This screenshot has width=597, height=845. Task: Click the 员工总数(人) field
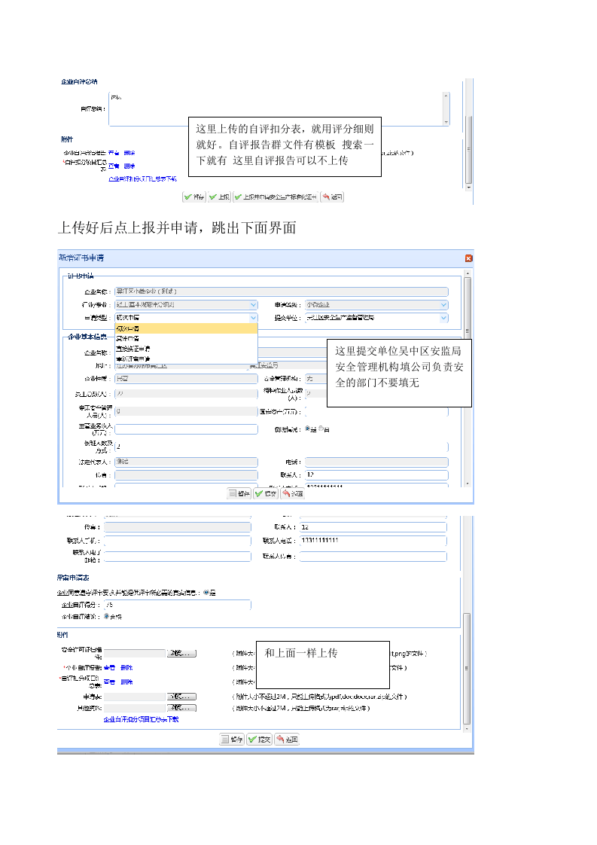187,394
